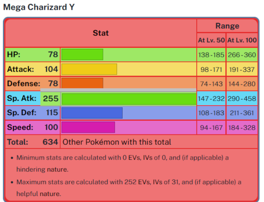
Task: Click the orange Defense stat bar
Action: click(x=82, y=83)
